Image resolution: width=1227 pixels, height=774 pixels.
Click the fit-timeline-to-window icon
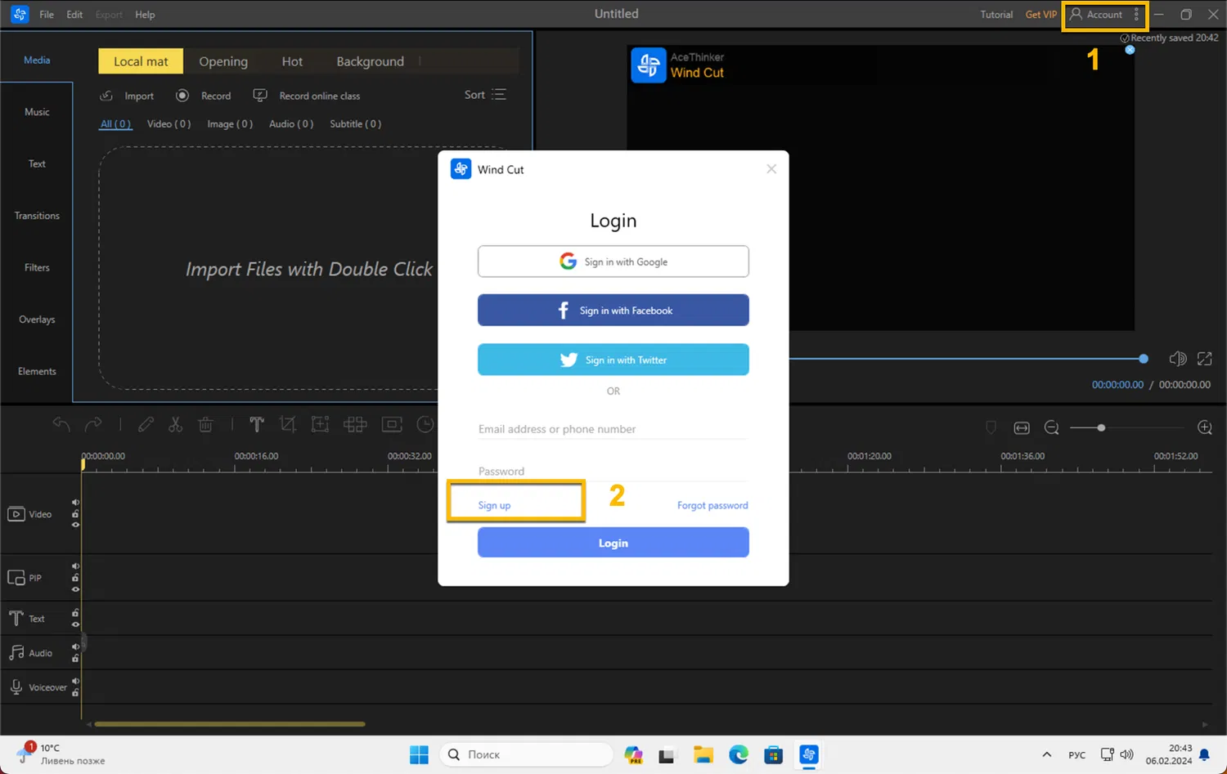[1022, 427]
